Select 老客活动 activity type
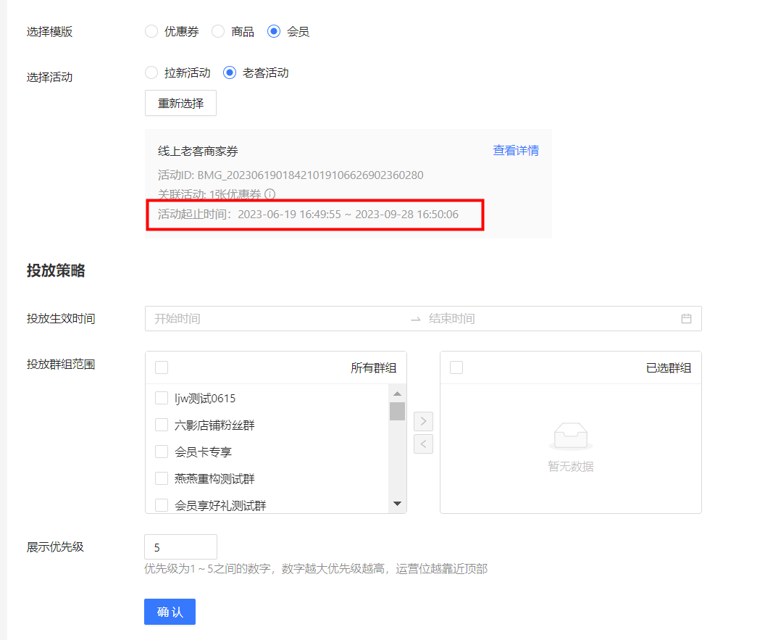773x640 pixels. [230, 72]
